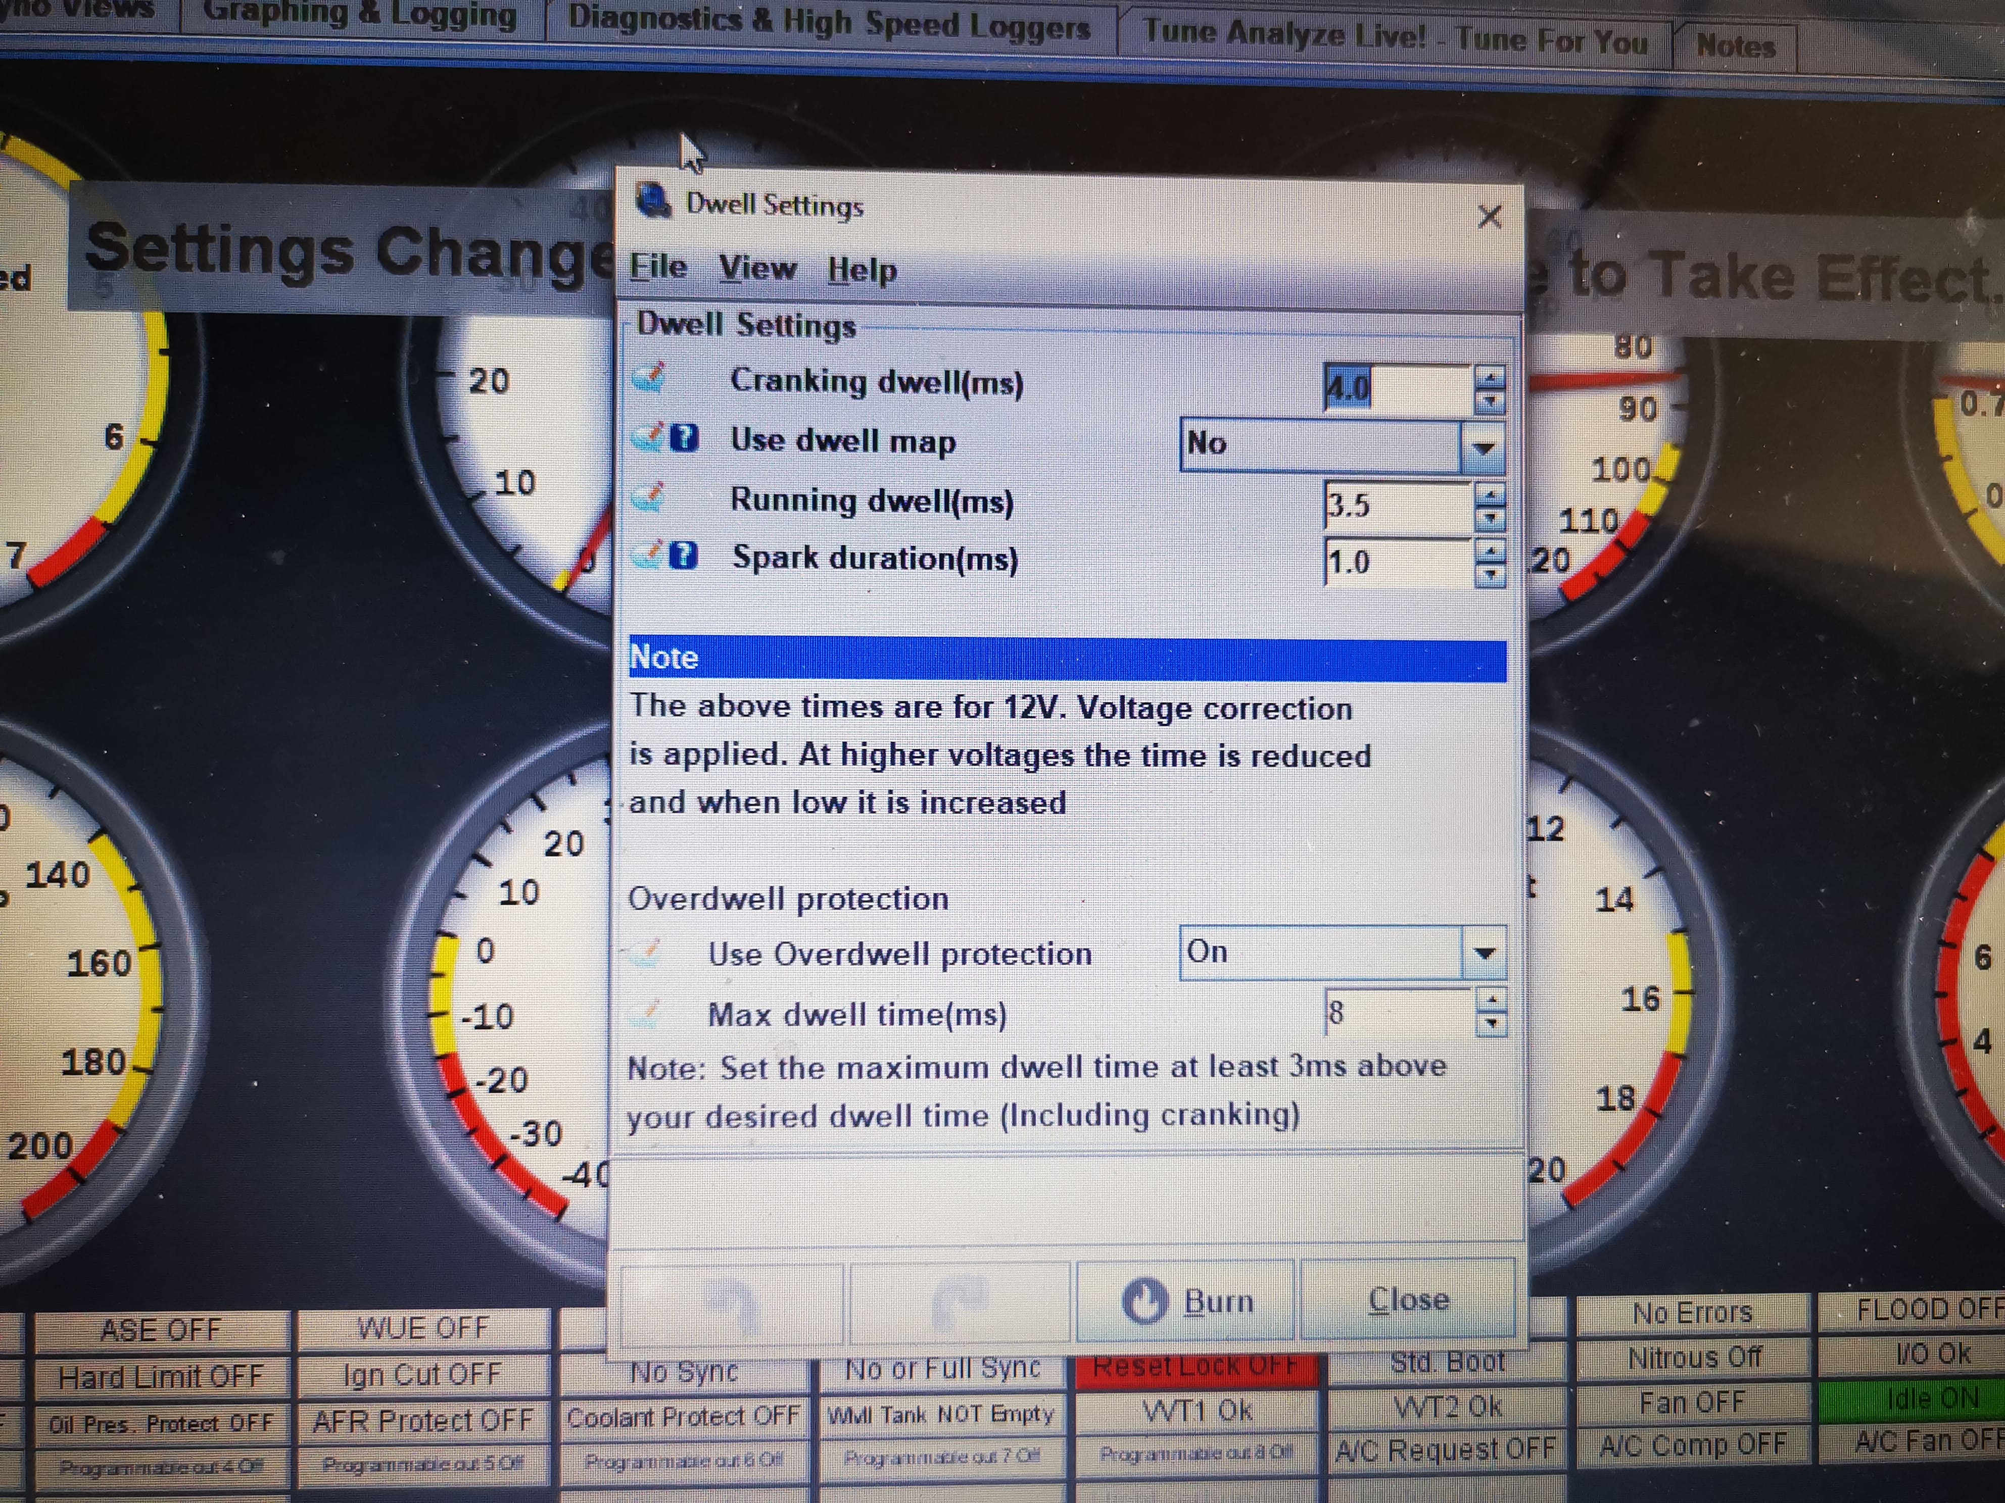This screenshot has width=2005, height=1503.
Task: Open the Use Overdwell protection dropdown
Action: [x=1484, y=952]
